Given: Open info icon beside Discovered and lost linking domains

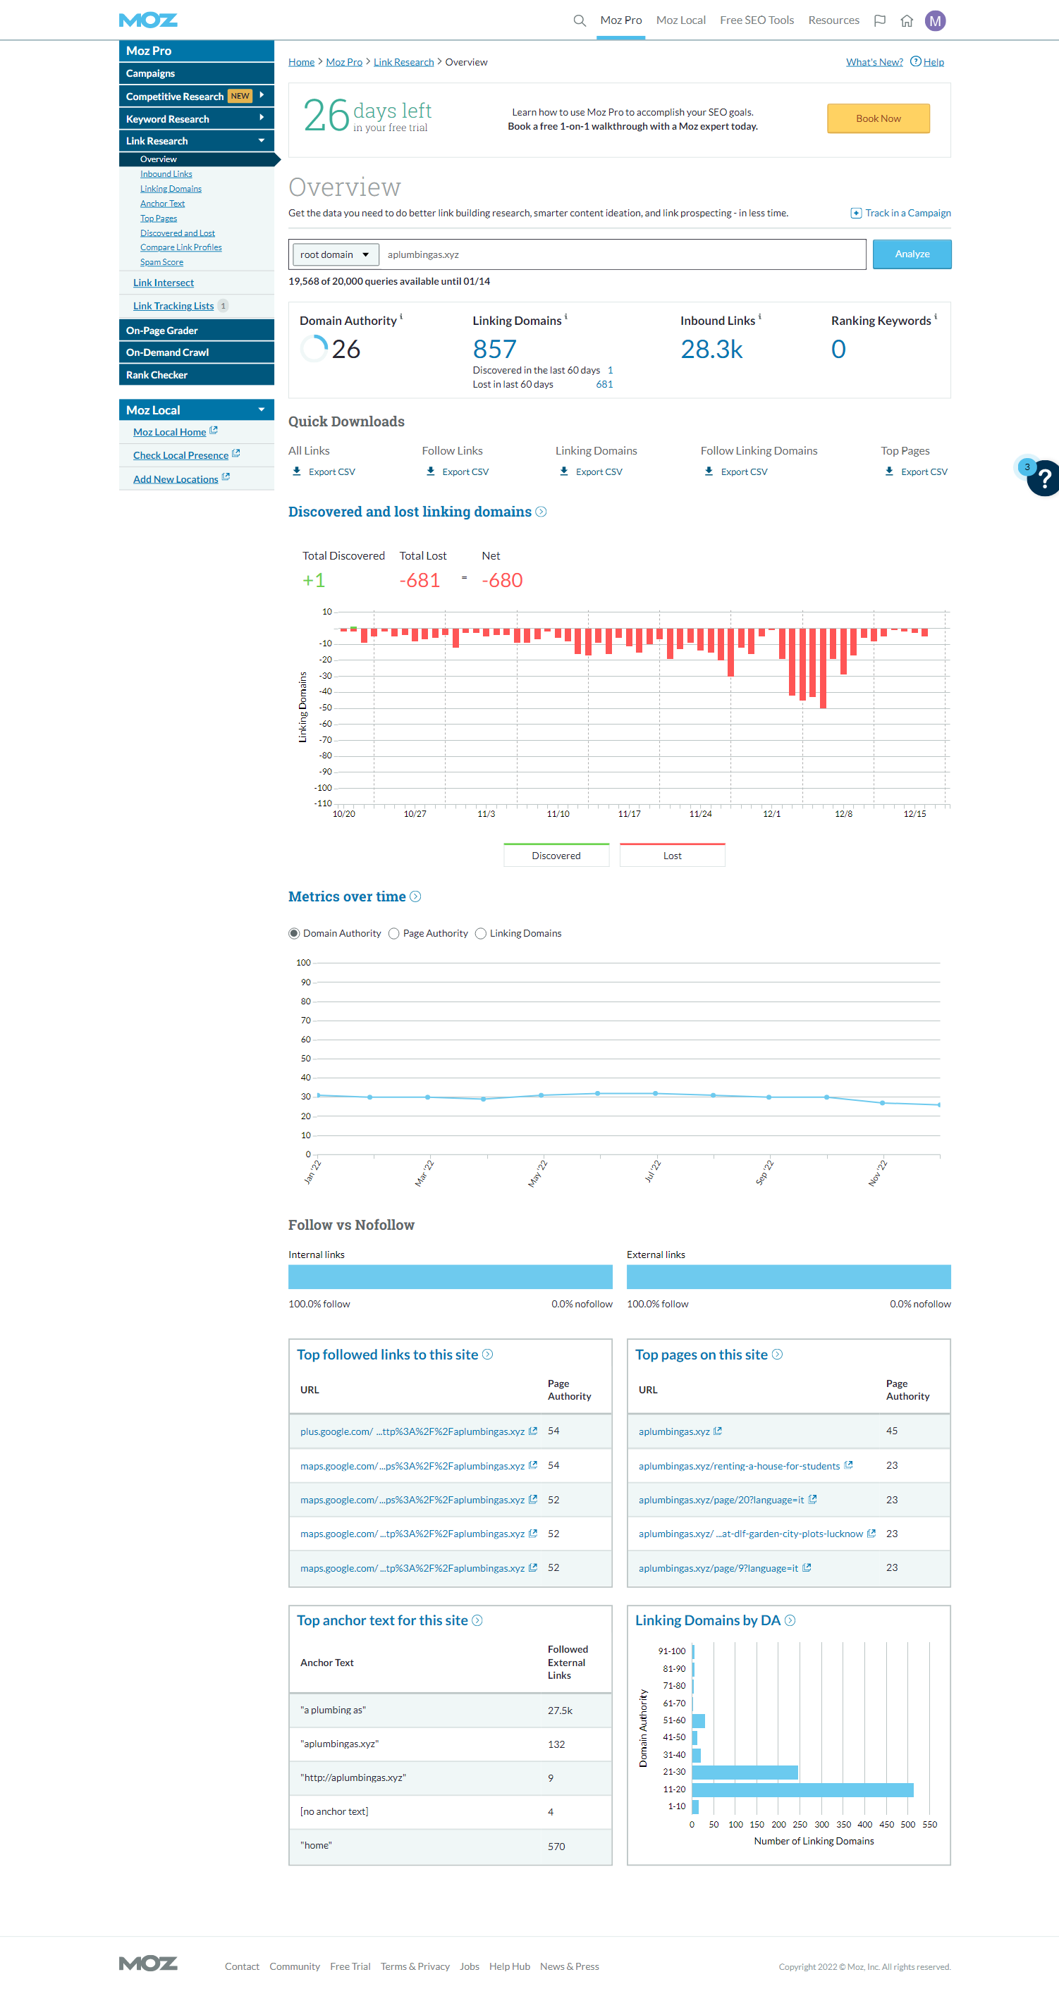Looking at the screenshot, I should (541, 512).
